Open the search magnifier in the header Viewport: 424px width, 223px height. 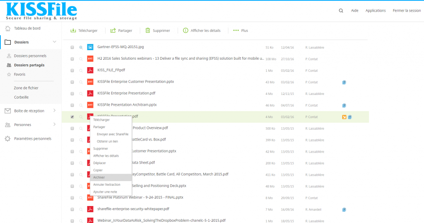pyautogui.click(x=341, y=11)
